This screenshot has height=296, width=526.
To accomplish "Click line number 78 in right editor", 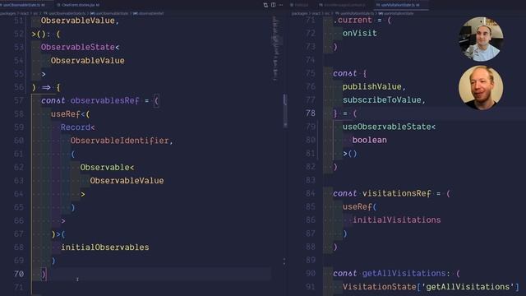I will coord(311,113).
